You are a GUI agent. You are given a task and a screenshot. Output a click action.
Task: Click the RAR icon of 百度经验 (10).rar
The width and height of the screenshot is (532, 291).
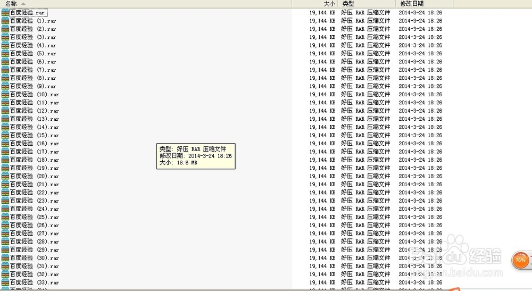coord(5,94)
